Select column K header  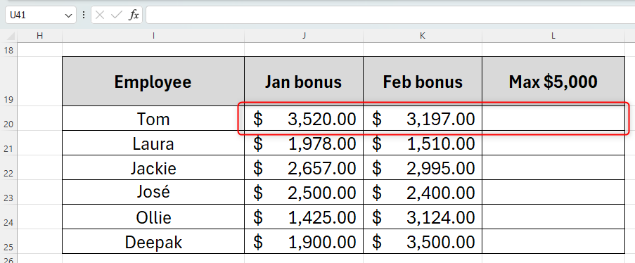click(x=423, y=36)
